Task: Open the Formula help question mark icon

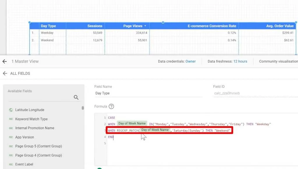Action: (111, 106)
